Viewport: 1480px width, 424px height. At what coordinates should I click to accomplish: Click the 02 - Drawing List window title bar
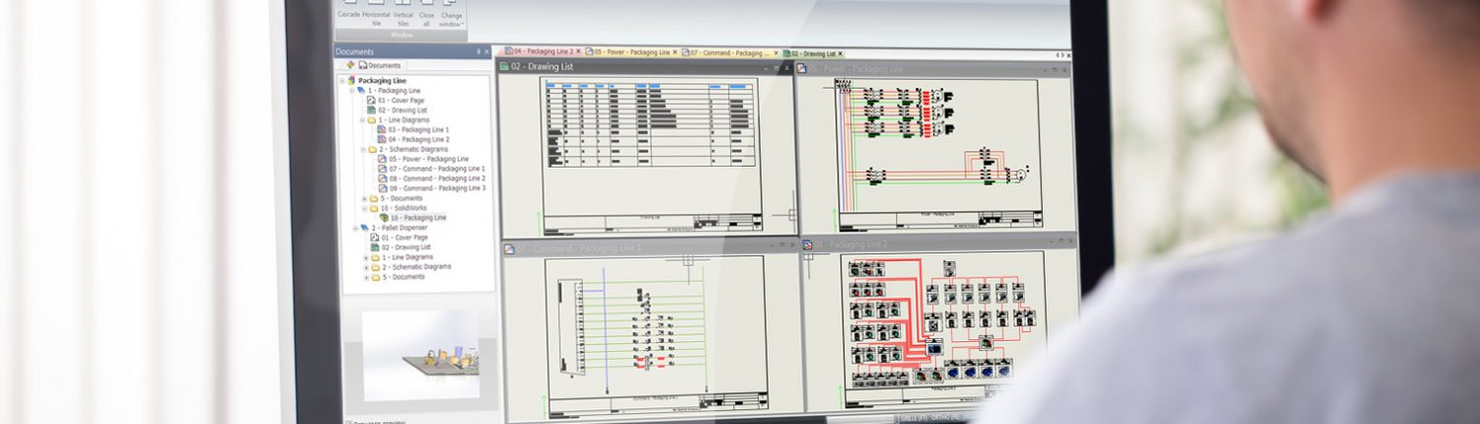(646, 67)
